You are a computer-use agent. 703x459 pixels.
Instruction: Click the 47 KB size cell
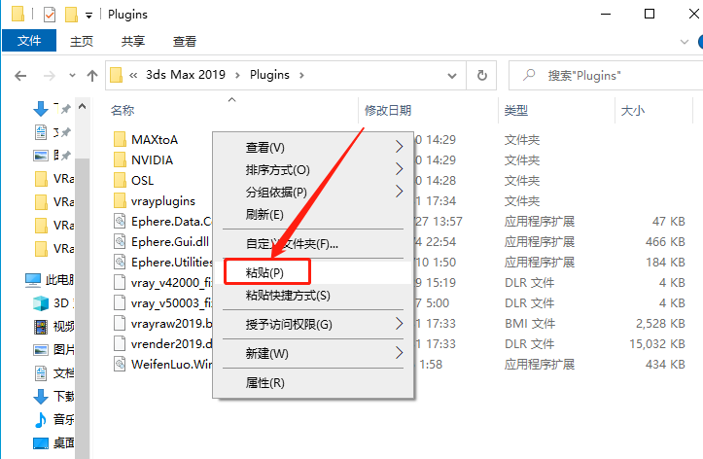pos(668,221)
